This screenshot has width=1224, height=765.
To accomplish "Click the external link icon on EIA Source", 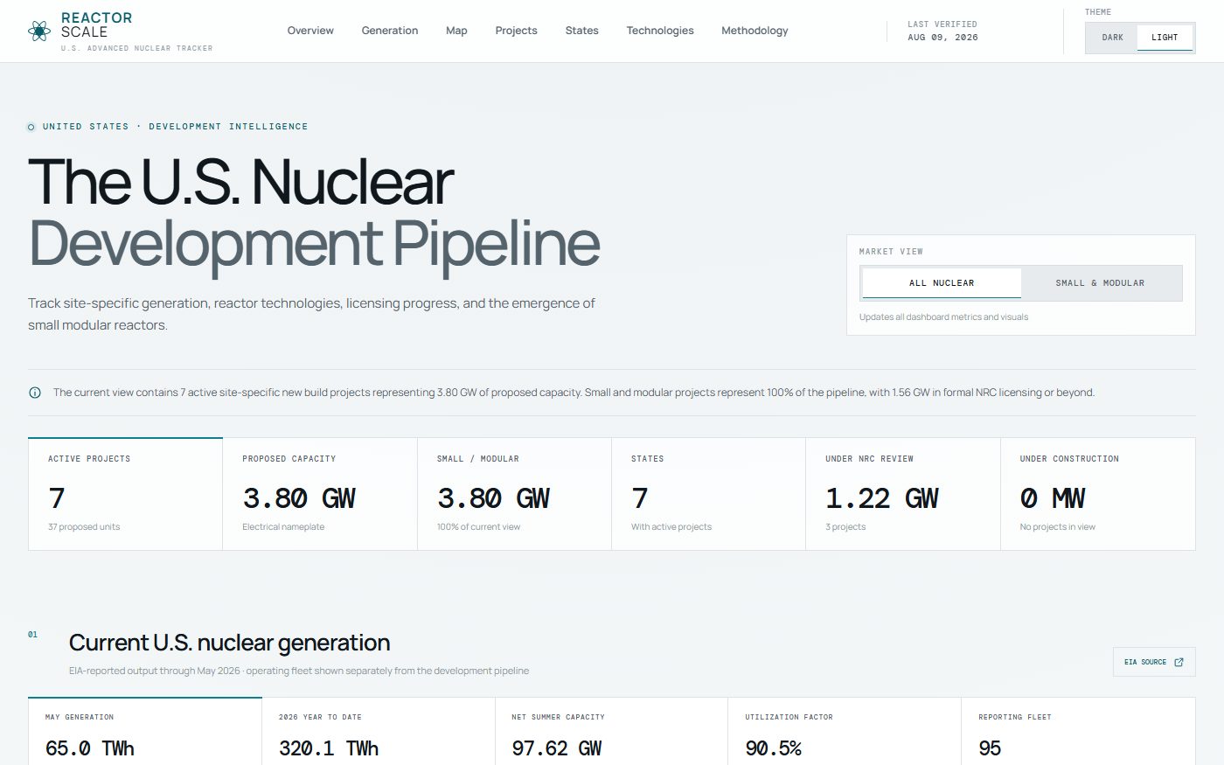I will (1179, 662).
